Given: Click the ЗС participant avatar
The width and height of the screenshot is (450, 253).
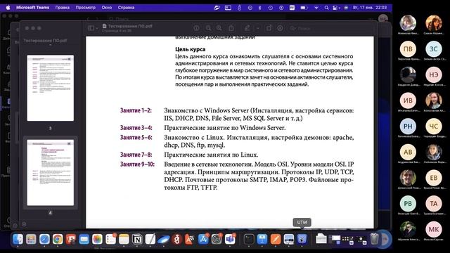Looking at the screenshot, I should click(x=434, y=49).
